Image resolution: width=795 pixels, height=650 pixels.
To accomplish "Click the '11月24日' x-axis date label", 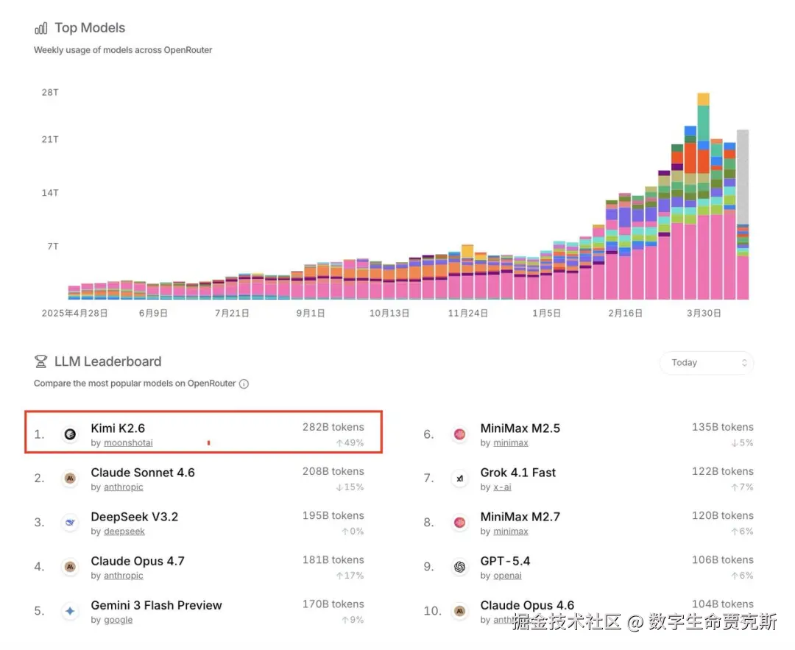I will tap(467, 314).
